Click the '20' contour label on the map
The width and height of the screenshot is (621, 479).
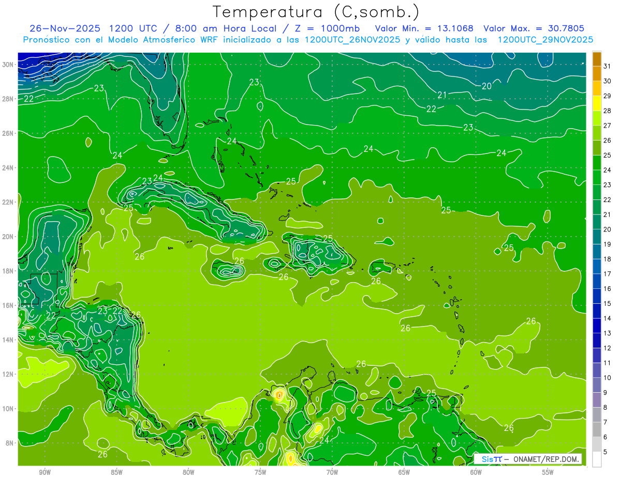click(486, 86)
